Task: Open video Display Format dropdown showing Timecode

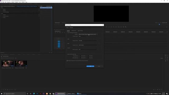Action: pyautogui.click(x=88, y=41)
